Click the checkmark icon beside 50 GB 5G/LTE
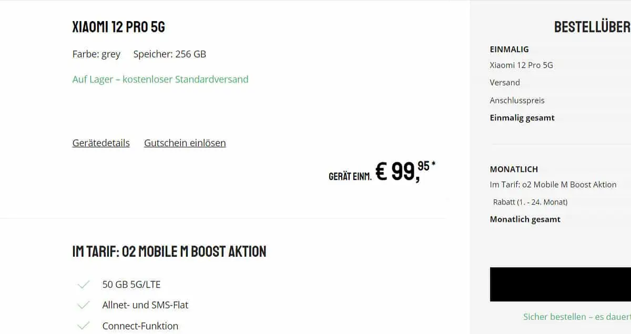The width and height of the screenshot is (631, 334). point(83,284)
